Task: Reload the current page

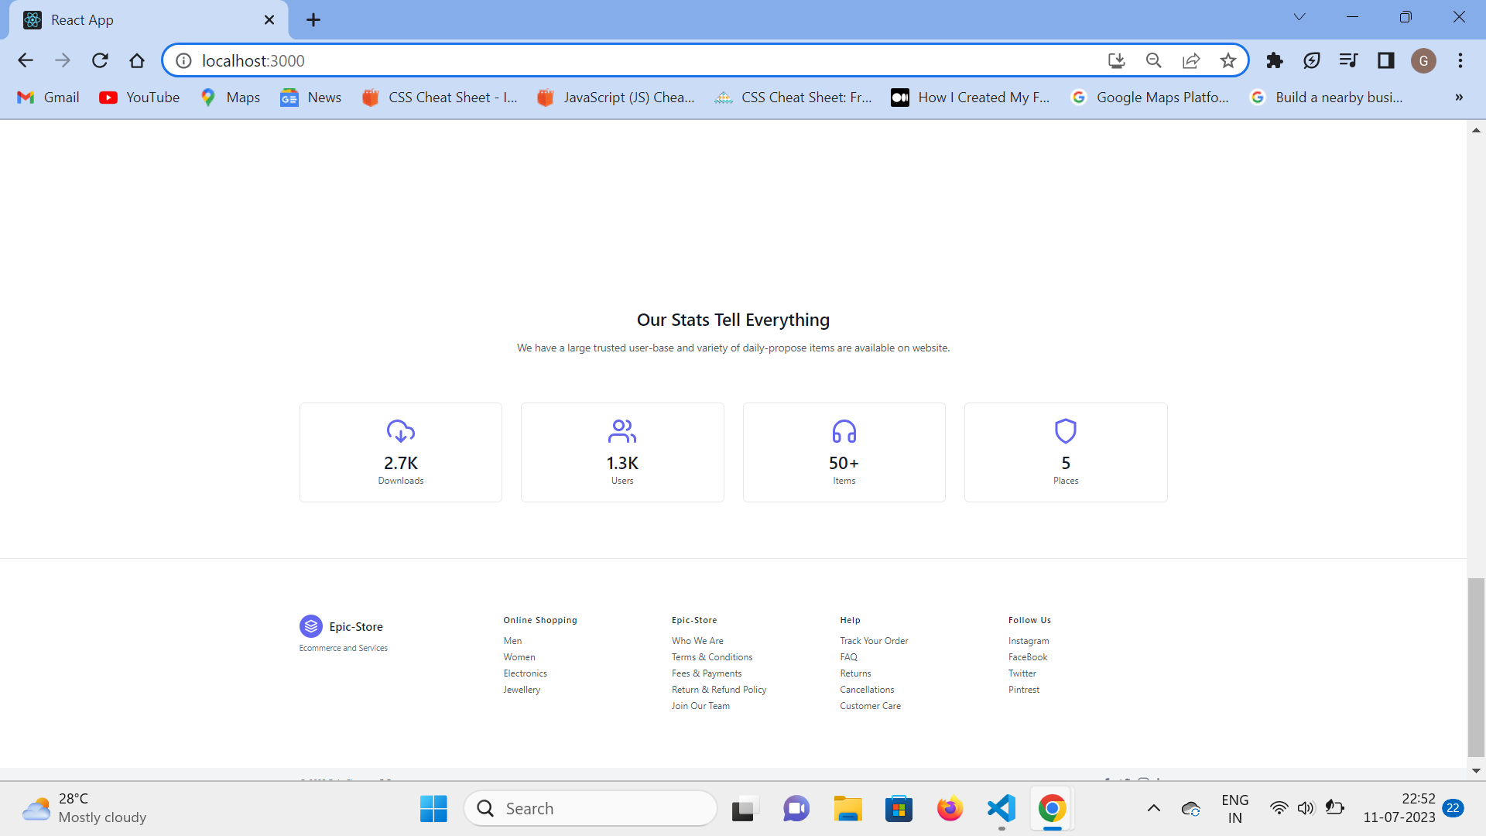Action: point(100,60)
